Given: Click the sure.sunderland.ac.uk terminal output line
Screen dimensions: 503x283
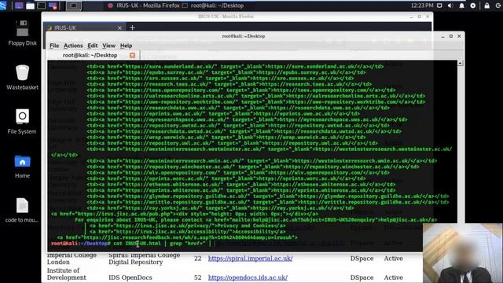Looking at the screenshot, I should pyautogui.click(x=235, y=66).
